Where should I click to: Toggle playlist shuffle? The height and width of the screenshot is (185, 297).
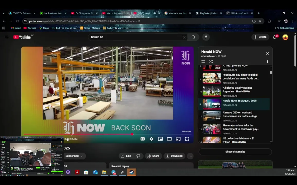click(x=211, y=61)
